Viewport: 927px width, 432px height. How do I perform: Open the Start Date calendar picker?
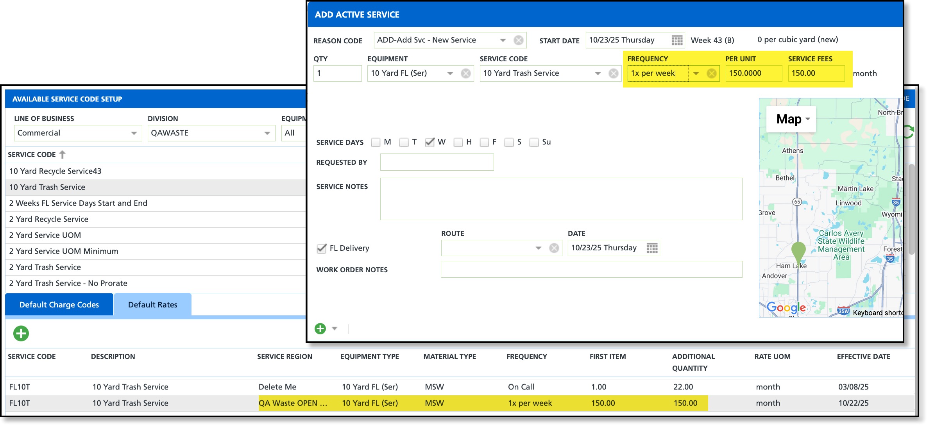(677, 40)
